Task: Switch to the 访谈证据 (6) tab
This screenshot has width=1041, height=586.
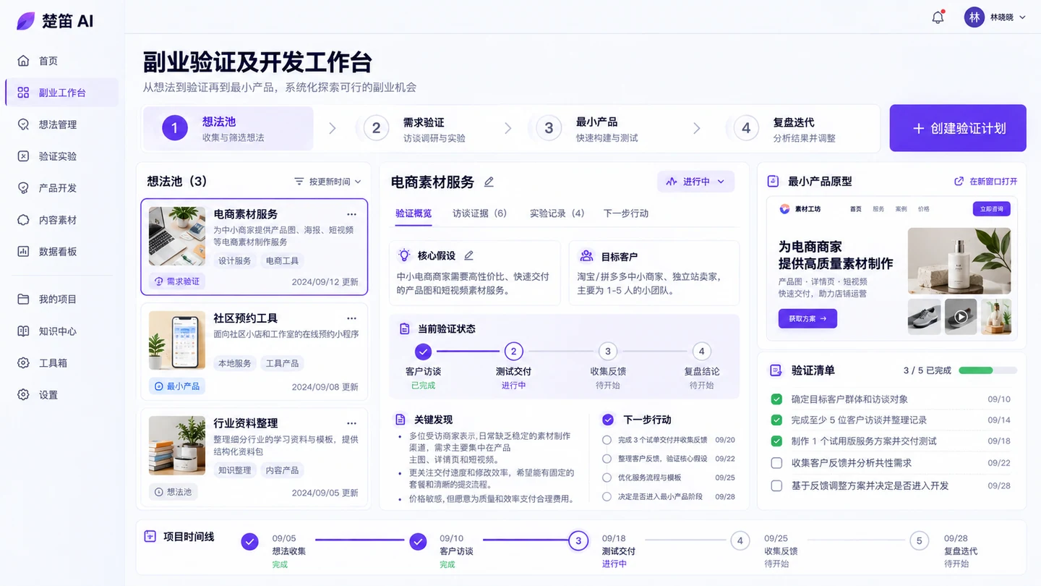Action: point(479,213)
